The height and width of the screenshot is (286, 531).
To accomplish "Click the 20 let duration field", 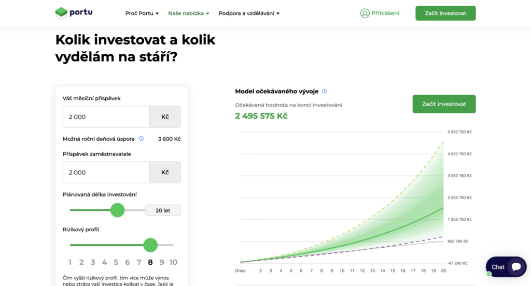I will (x=163, y=210).
